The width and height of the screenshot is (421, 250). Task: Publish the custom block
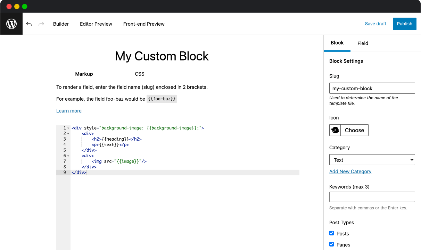405,24
